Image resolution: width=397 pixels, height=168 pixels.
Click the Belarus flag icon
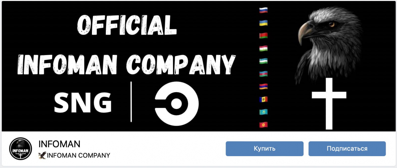click(x=264, y=35)
